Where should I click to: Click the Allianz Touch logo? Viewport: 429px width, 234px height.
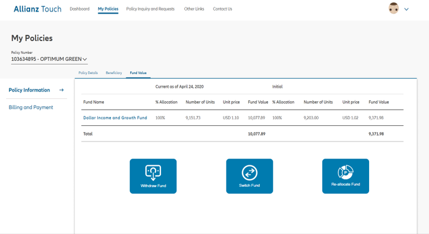click(x=37, y=9)
